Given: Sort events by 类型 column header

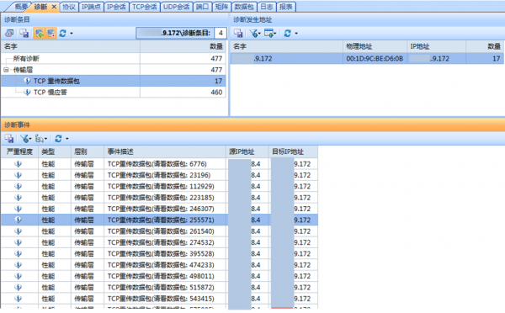Looking at the screenshot, I should 55,151.
